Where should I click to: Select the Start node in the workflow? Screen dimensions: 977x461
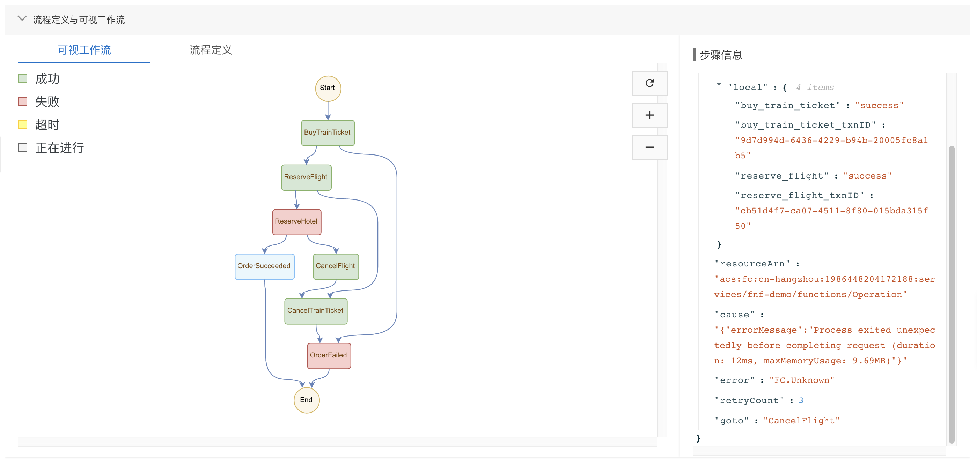(x=328, y=88)
